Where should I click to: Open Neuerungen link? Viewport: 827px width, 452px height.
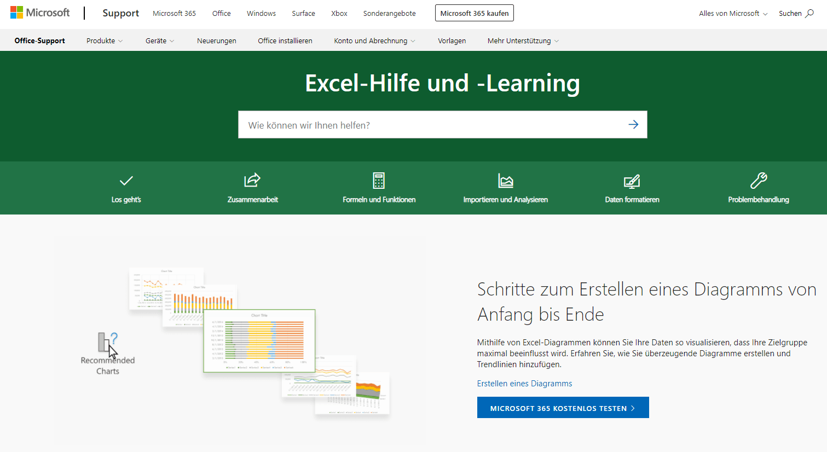[217, 41]
